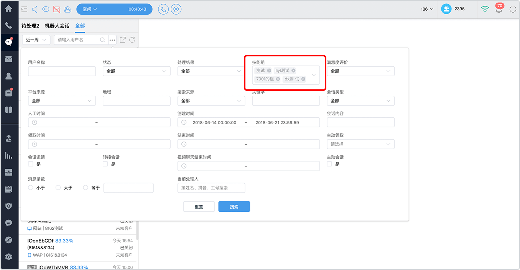Expand the 状态 dropdown
Image resolution: width=520 pixels, height=270 pixels.
[137, 71]
